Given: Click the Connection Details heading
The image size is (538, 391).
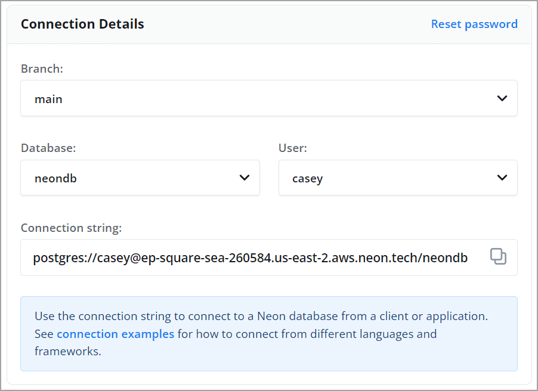Looking at the screenshot, I should 82,24.
